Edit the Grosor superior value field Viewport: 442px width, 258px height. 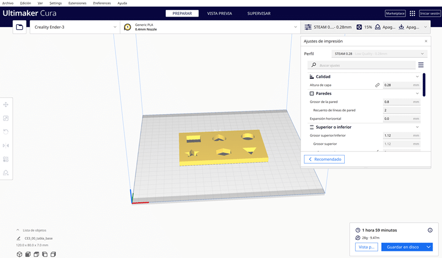pos(402,144)
